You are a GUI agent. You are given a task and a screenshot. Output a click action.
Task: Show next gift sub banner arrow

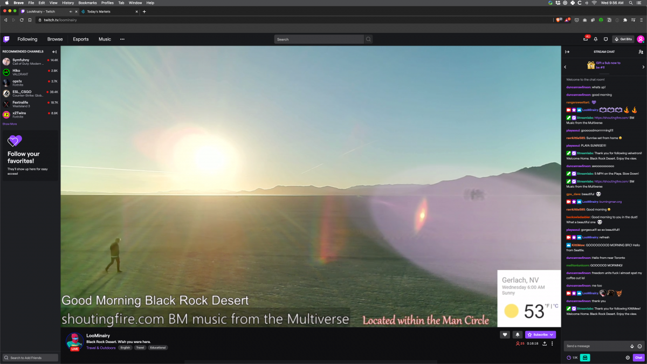(643, 67)
